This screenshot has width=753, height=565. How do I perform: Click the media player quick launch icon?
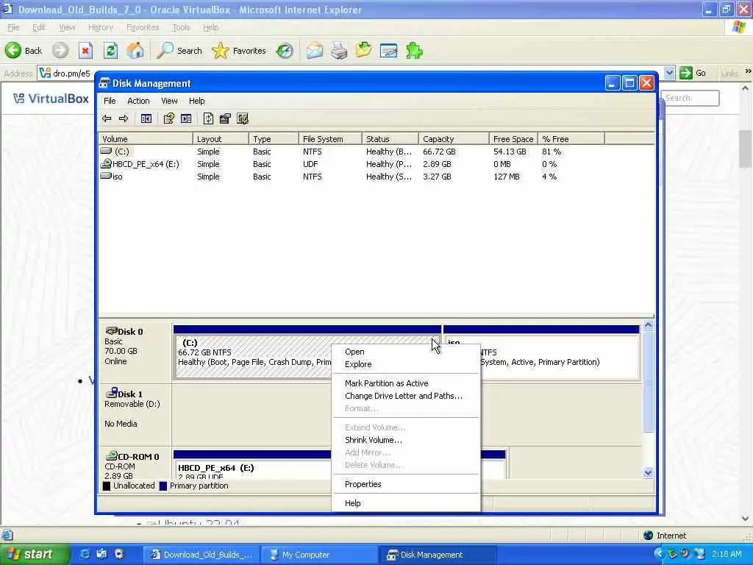point(118,554)
